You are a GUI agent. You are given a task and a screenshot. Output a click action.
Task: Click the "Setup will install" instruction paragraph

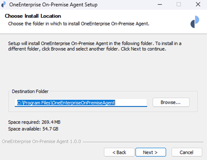(x=95, y=46)
